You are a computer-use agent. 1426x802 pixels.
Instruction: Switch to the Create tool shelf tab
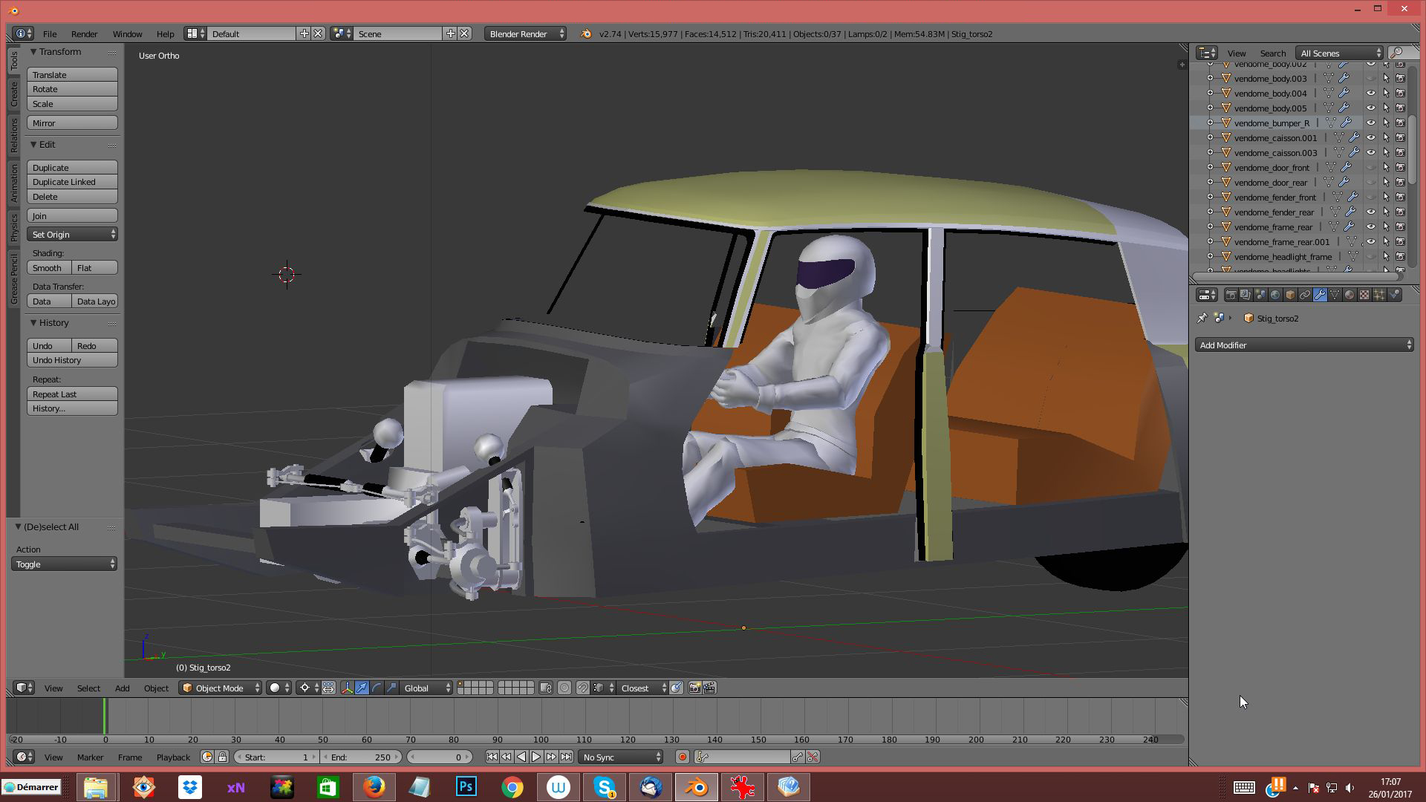tap(13, 94)
